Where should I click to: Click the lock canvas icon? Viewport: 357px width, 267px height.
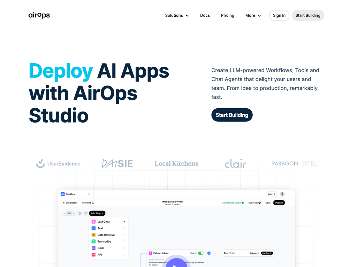point(80,213)
